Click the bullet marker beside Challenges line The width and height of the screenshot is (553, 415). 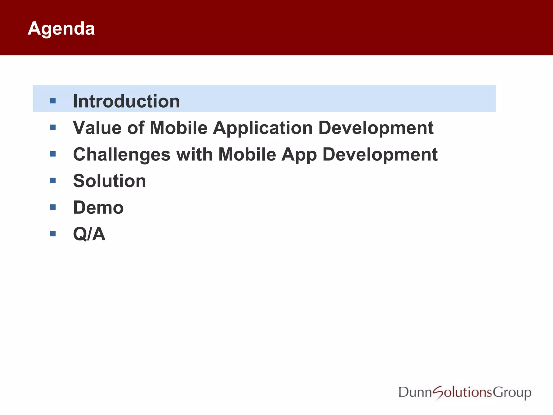[x=53, y=154]
